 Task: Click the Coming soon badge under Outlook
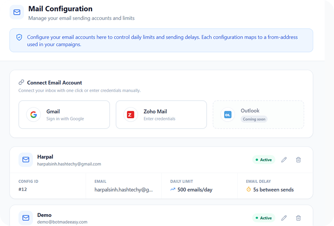click(x=254, y=119)
